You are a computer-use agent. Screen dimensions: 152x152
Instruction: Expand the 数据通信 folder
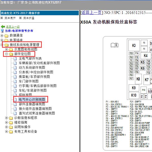2,36
